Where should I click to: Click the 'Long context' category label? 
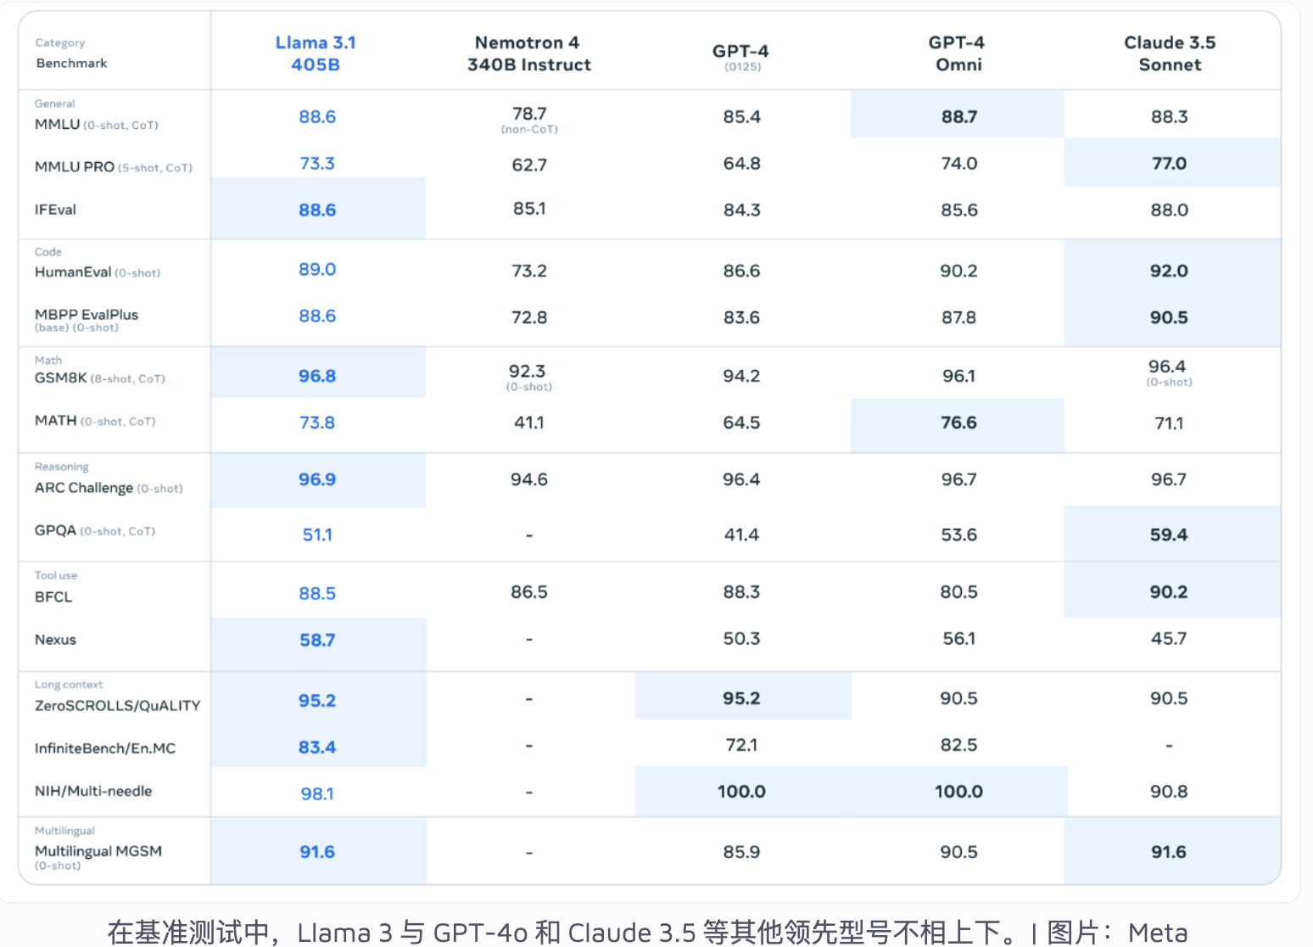(x=69, y=685)
